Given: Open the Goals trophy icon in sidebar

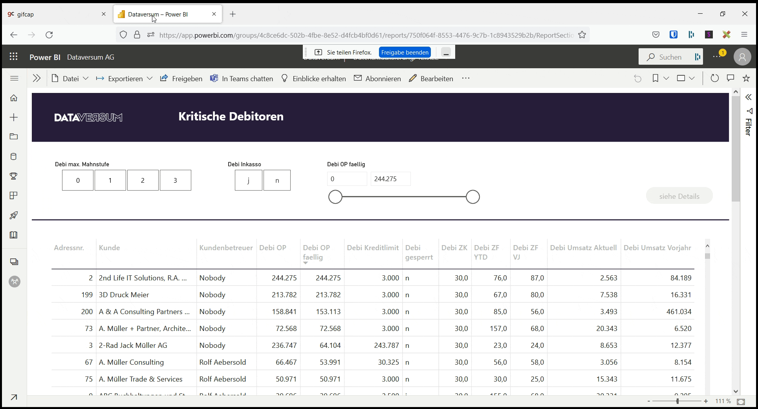Looking at the screenshot, I should [x=14, y=176].
